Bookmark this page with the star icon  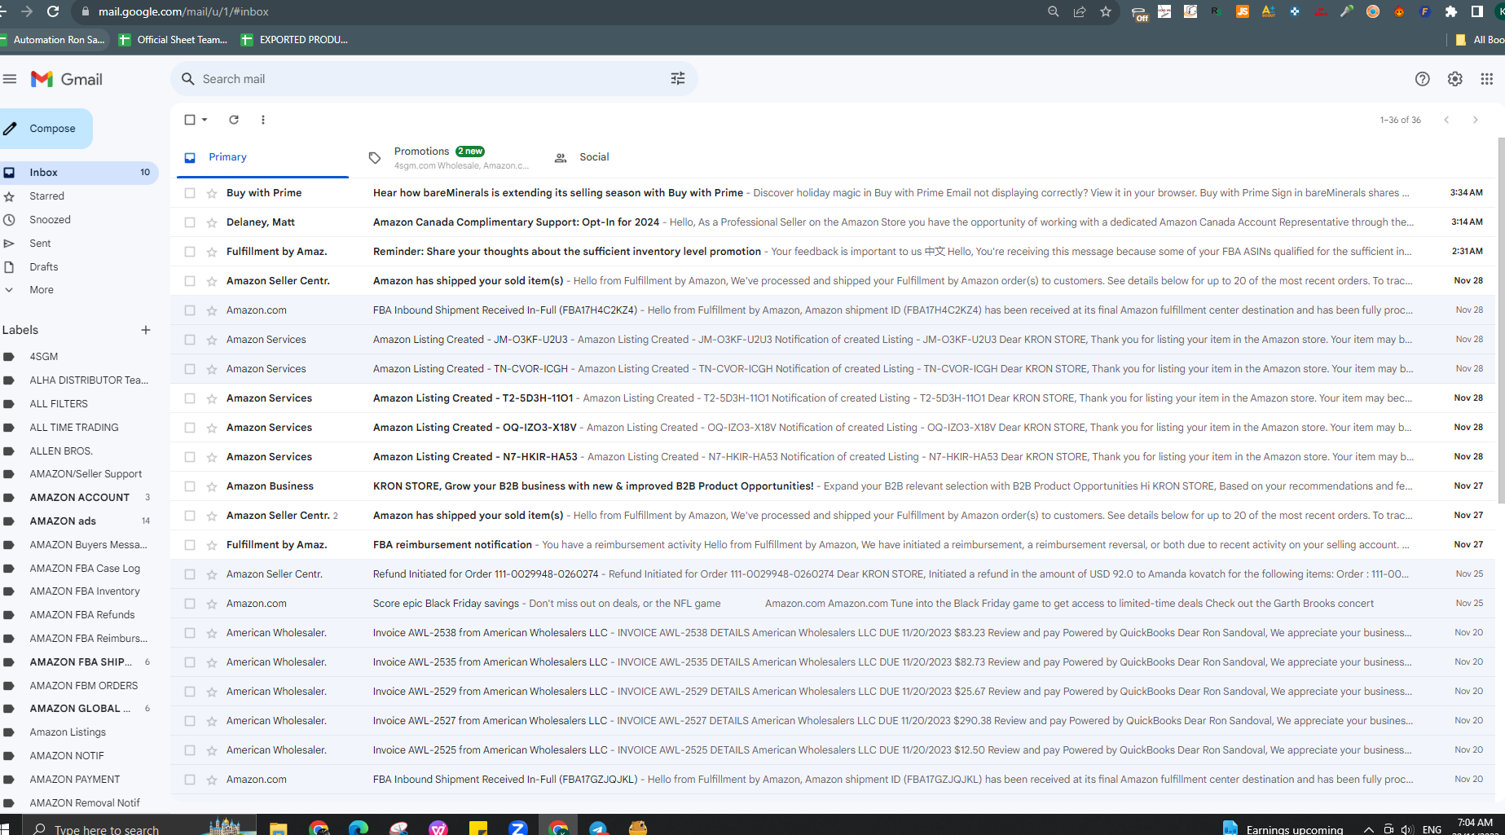1106,11
